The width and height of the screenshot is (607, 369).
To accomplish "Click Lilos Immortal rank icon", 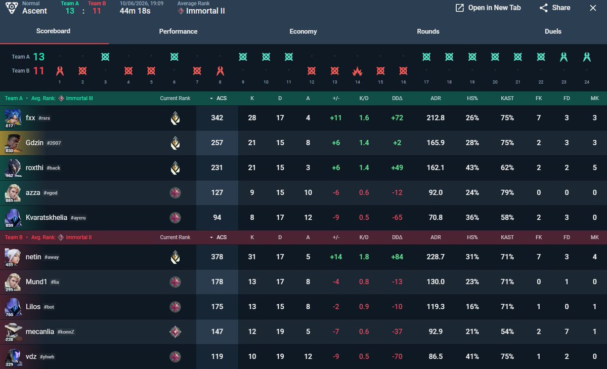I will coord(175,307).
